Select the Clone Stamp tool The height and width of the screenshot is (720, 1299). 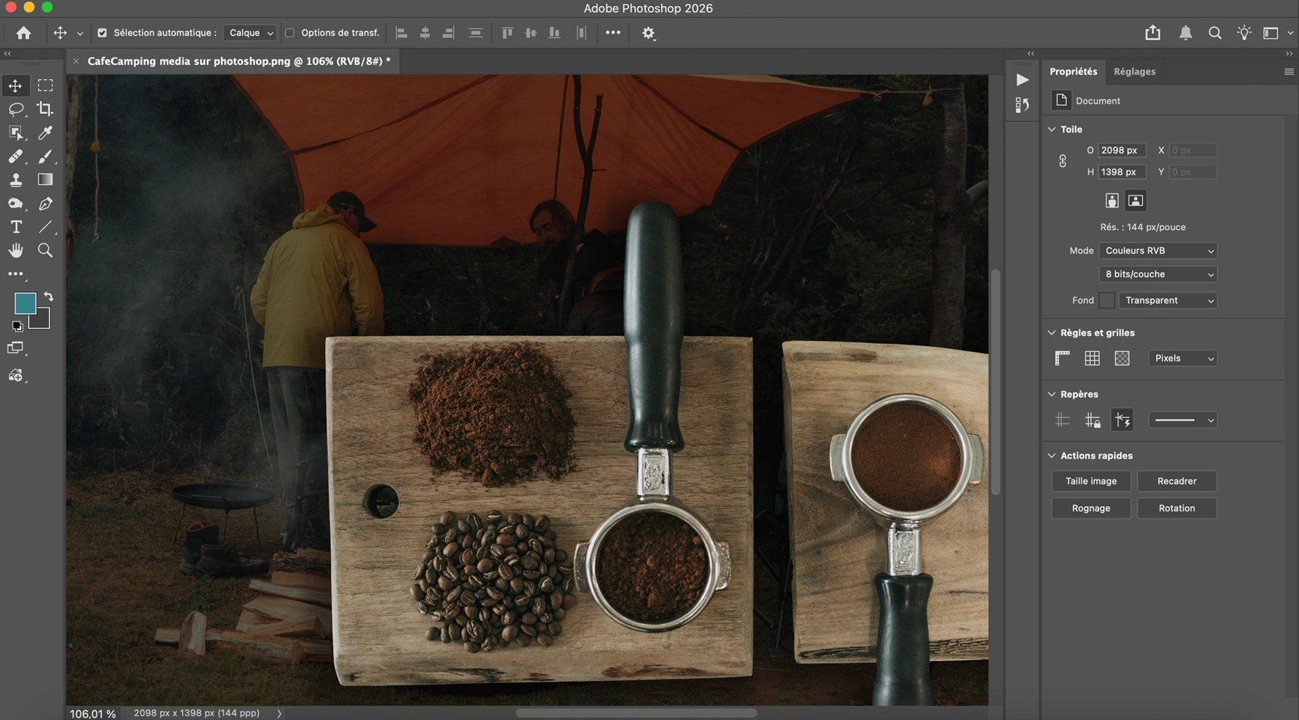click(16, 180)
